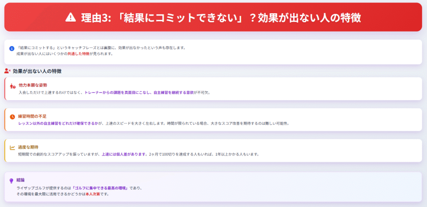Viewport: 427px width, 207px height.
Task: Click the blue info circle icon
Action: pos(12,49)
